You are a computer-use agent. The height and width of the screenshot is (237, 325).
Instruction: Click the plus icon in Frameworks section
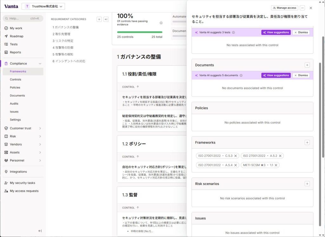pos(307,142)
